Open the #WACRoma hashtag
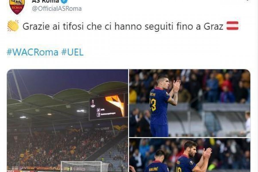This screenshot has width=258, height=172. [33, 52]
